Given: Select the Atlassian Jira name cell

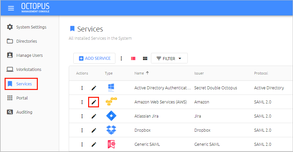Looking at the screenshot, I should click(146, 116).
